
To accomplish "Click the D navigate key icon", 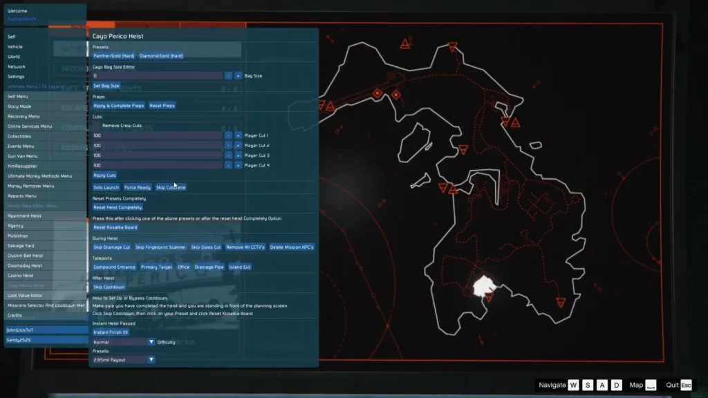I will point(616,385).
